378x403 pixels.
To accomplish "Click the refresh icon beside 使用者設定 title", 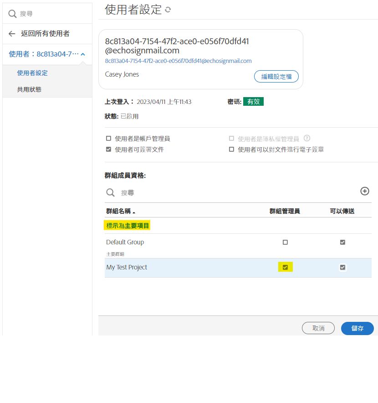I will pos(168,10).
